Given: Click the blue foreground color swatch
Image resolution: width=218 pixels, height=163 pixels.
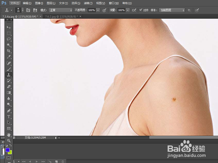Looking at the screenshot, I should tap(8, 150).
